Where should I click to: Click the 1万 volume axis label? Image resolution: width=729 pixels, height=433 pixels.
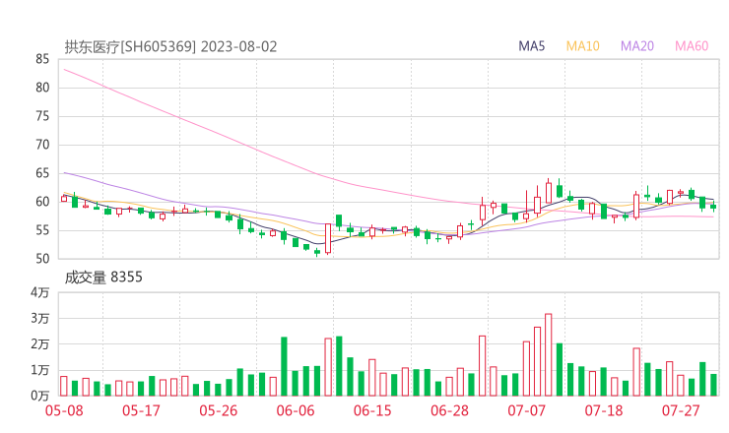[x=40, y=370]
